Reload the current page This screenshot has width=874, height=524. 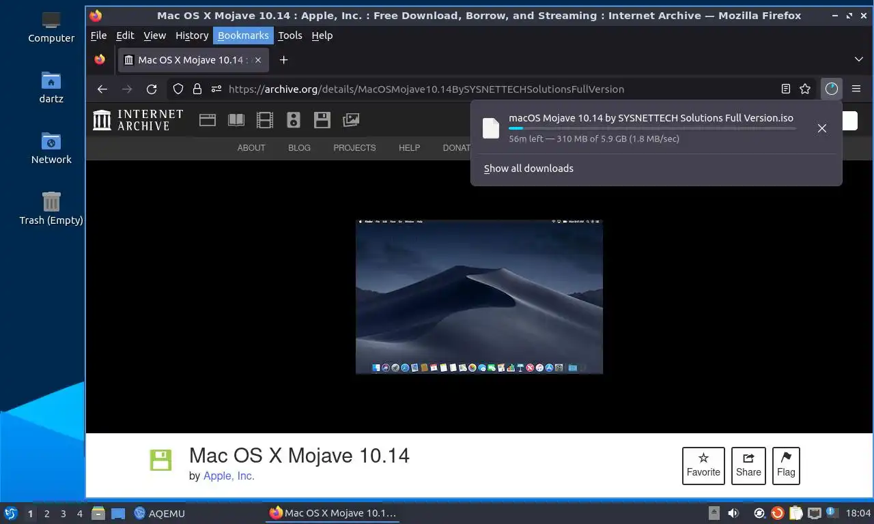[x=152, y=89]
